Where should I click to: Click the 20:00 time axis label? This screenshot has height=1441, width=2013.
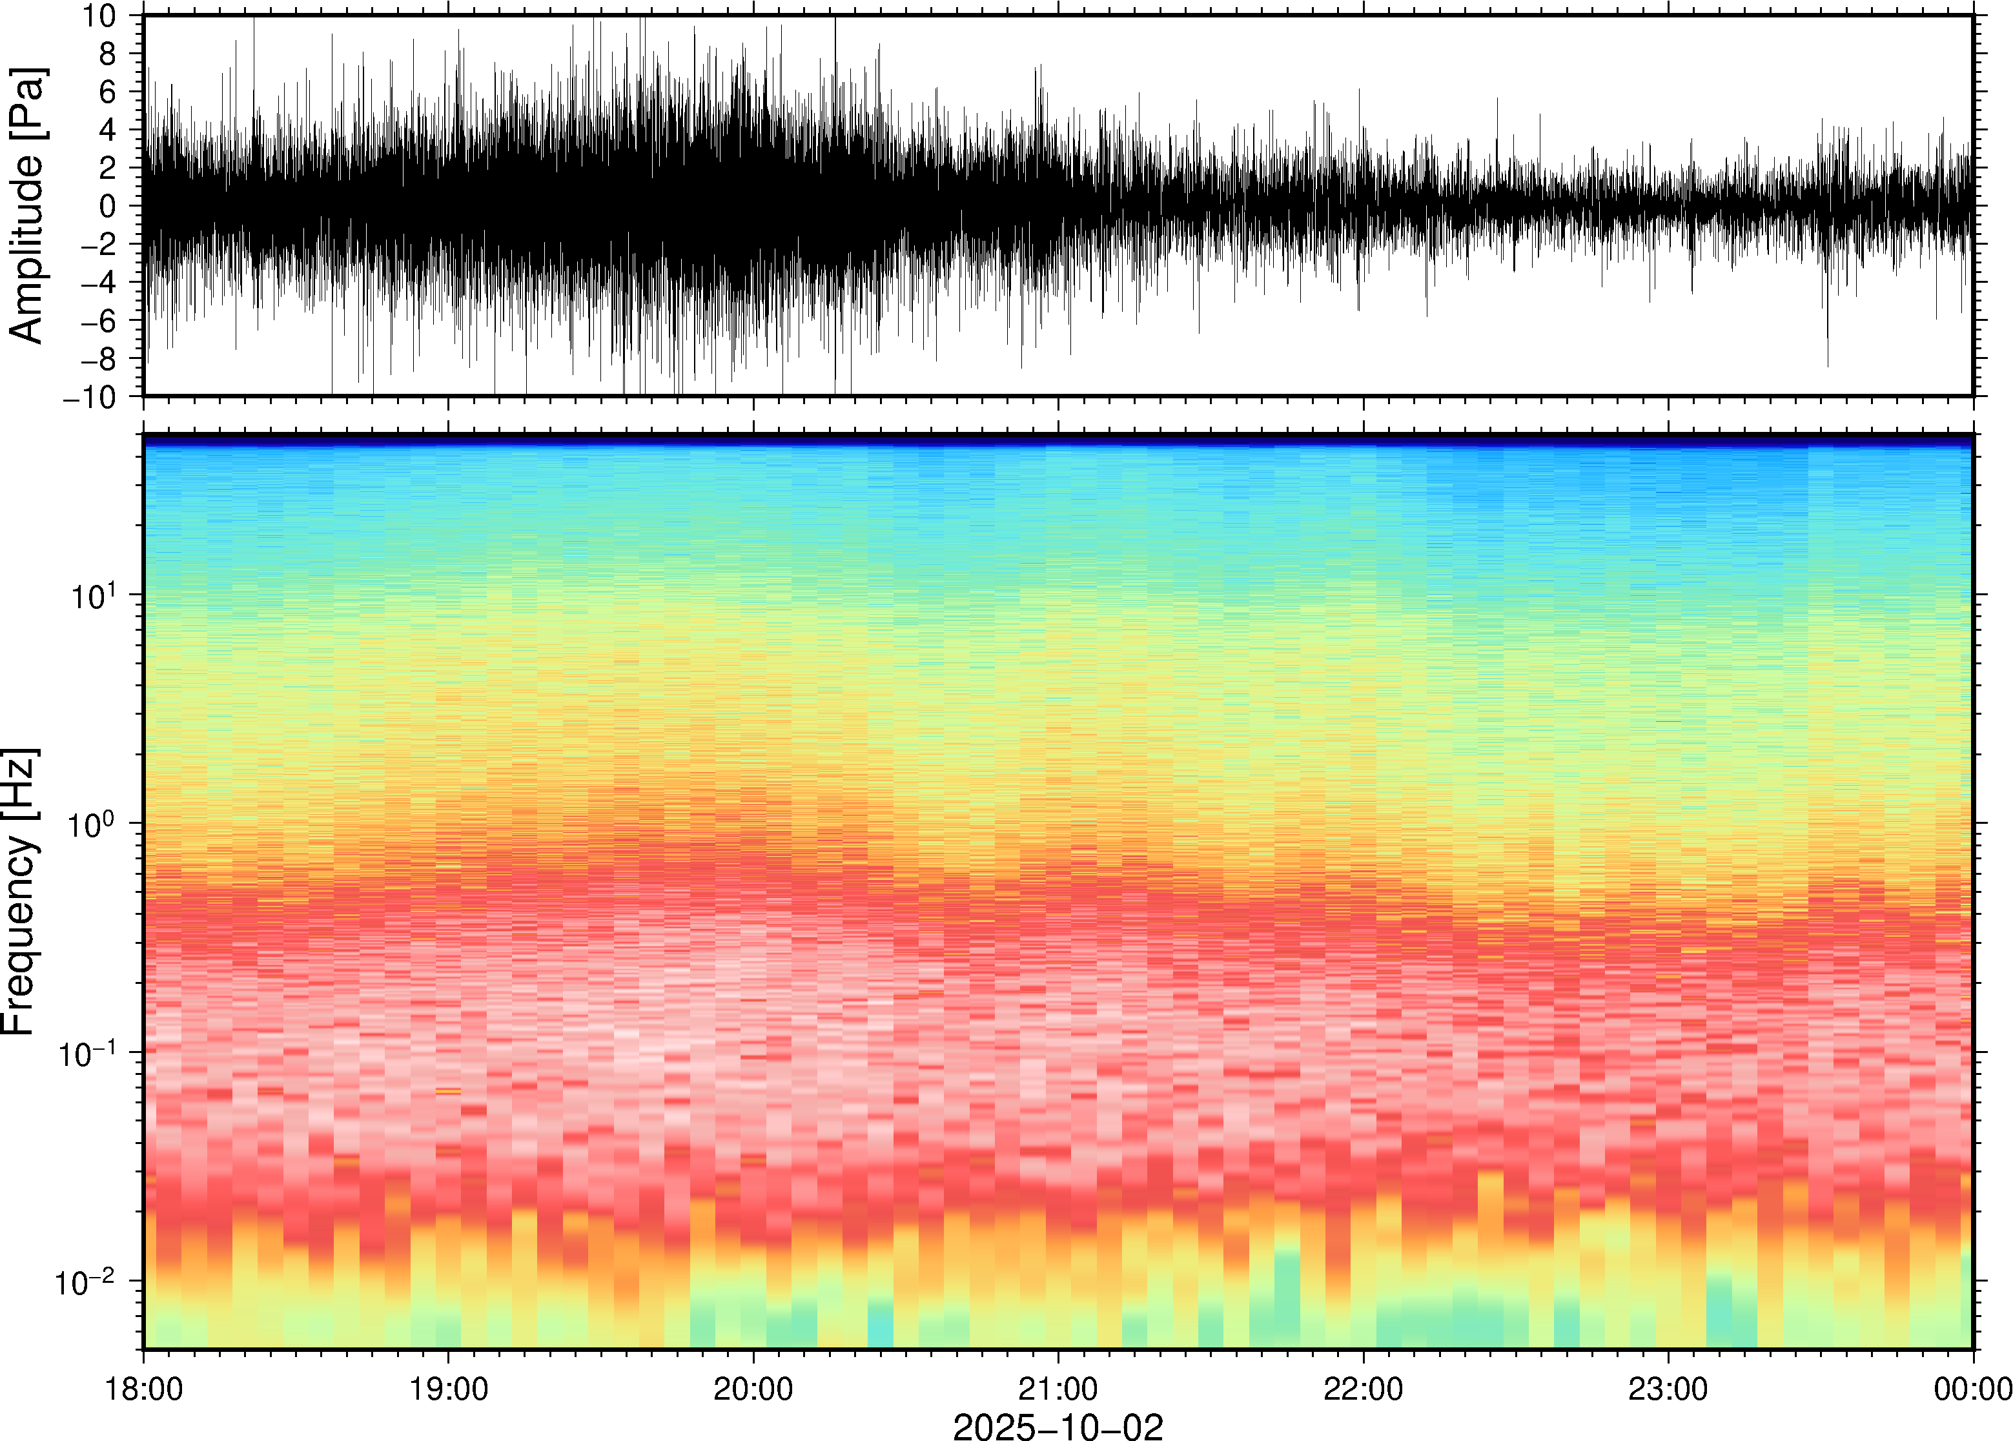point(753,1389)
